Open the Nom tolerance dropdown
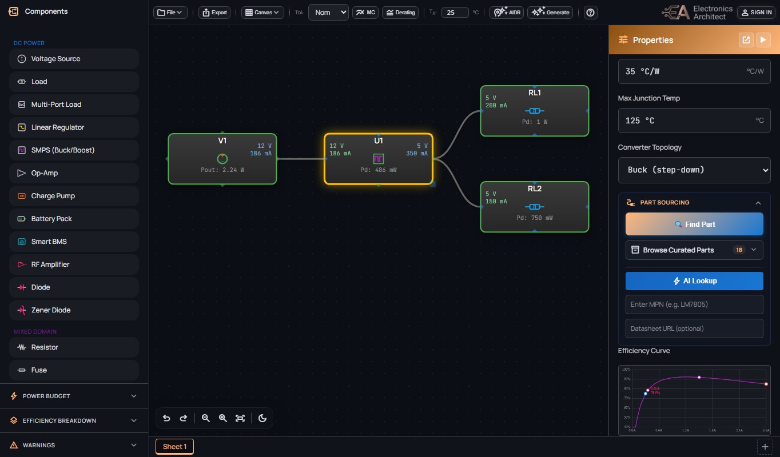This screenshot has width=780, height=457. pos(328,13)
